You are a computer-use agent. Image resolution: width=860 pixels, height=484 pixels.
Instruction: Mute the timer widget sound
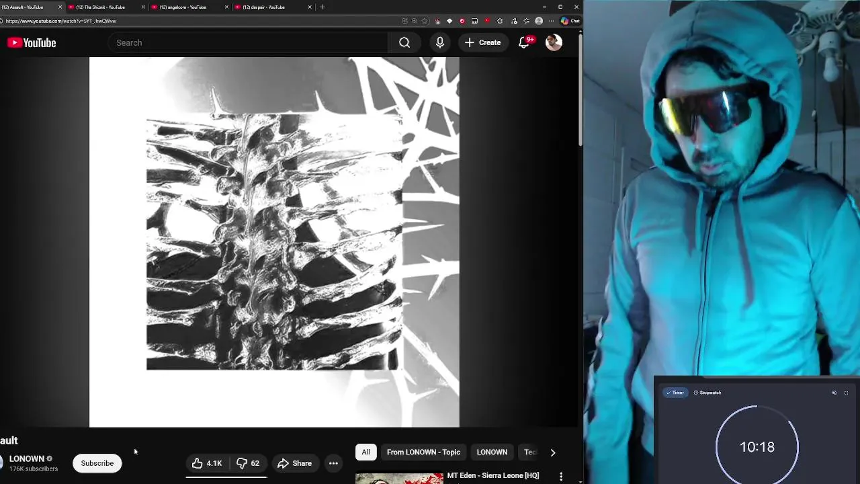point(834,393)
